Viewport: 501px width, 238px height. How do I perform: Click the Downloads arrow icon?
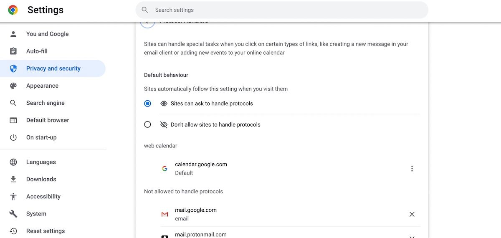pos(13,179)
